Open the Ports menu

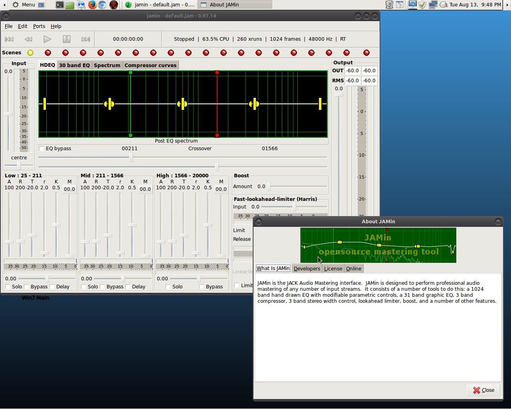click(x=39, y=26)
